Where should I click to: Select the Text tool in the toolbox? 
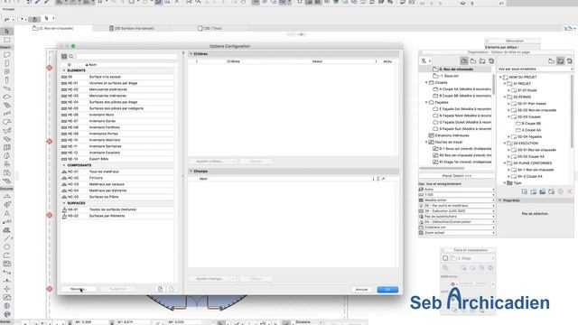(6, 213)
